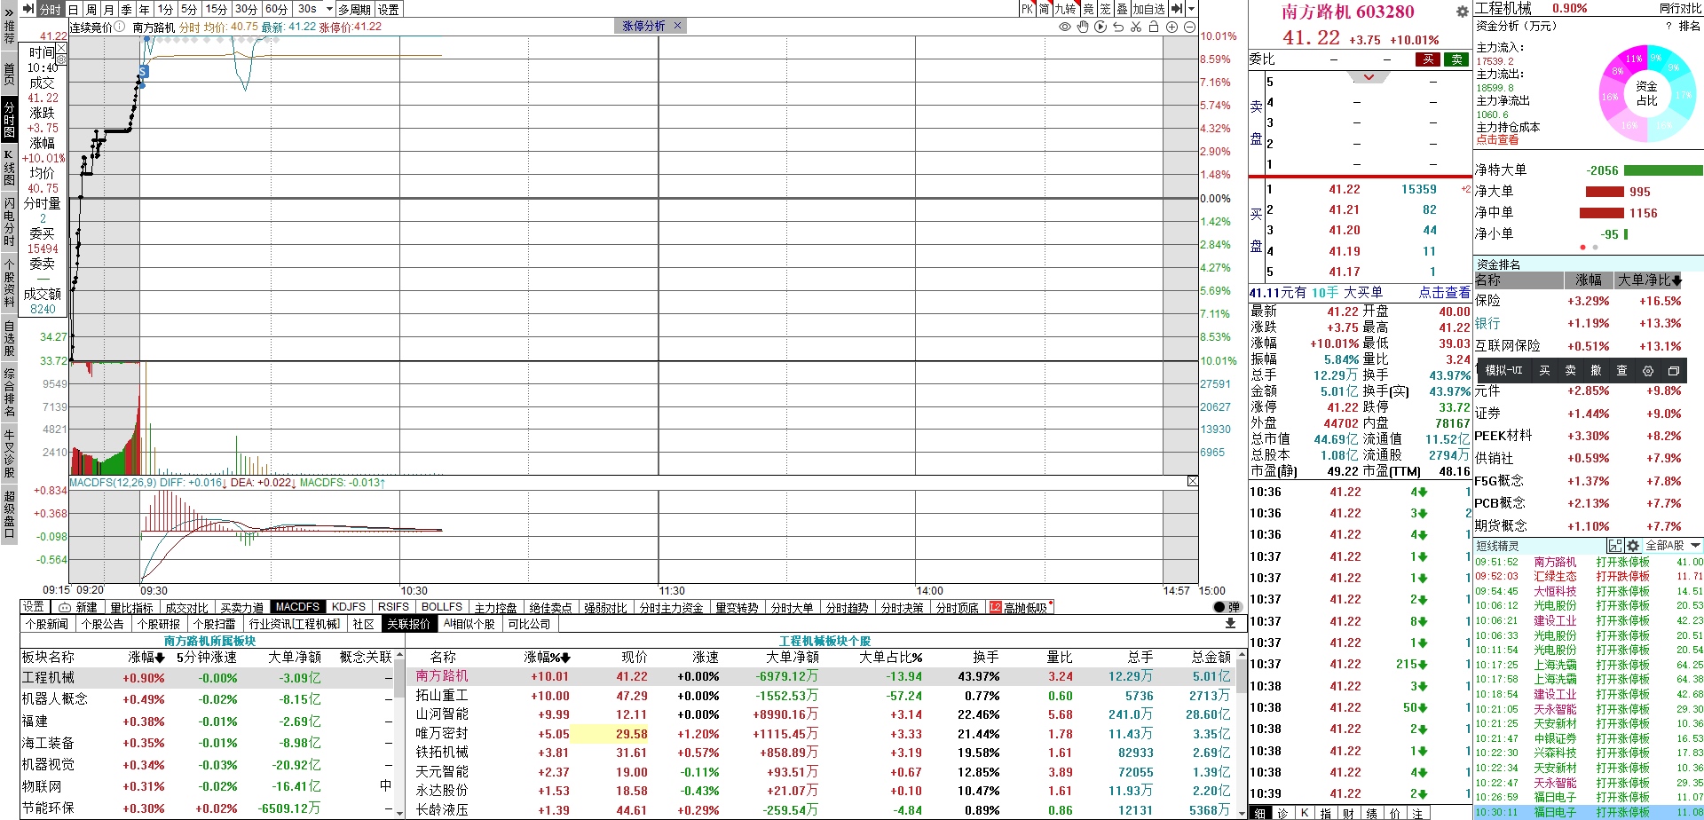Open 短线精灵 settings gear icon
1704x820 pixels.
[x=1632, y=546]
